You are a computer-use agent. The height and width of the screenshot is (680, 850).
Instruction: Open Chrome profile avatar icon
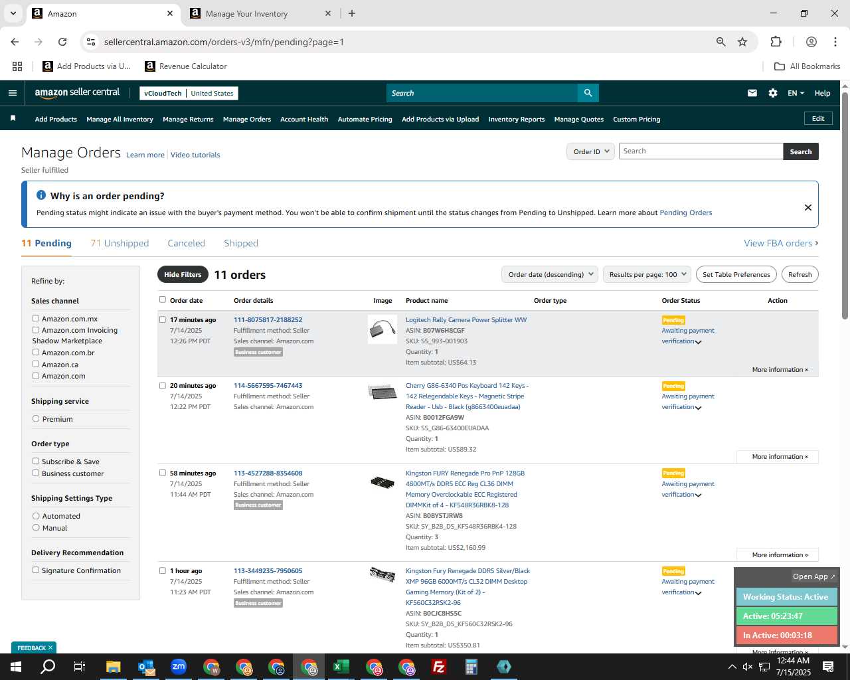(x=811, y=42)
